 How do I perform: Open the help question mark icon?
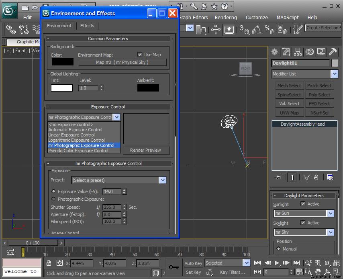point(225,6)
